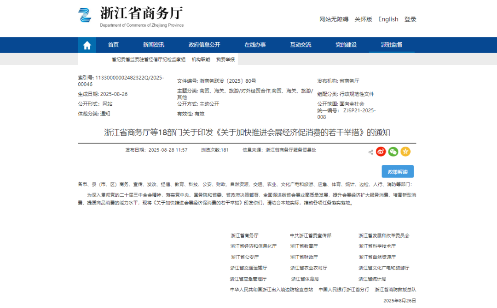The height and width of the screenshot is (308, 497).
Task: Click the 政策解读 button
Action: tap(398, 171)
